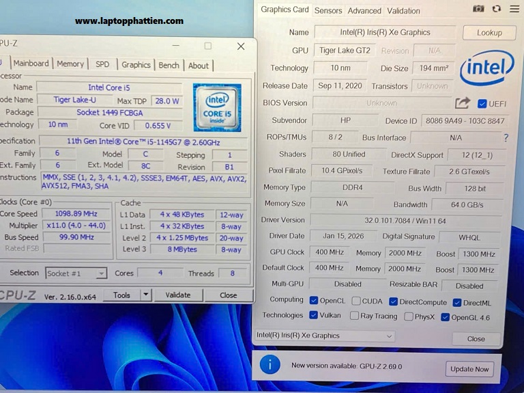Select the Graphics Card tab in GPU-Z

[285, 10]
